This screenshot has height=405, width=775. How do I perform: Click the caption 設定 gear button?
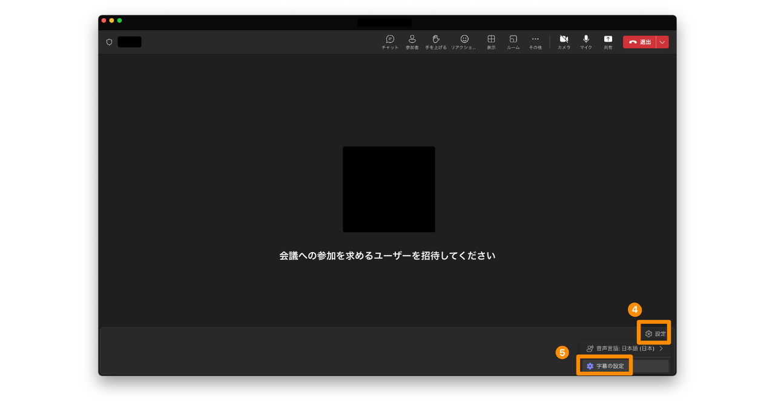click(655, 334)
